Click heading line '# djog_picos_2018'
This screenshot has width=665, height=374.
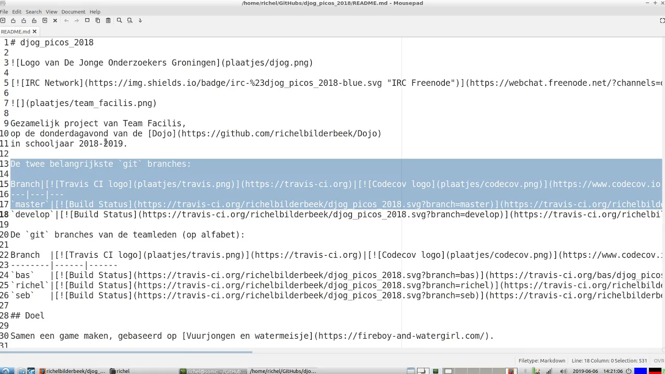(x=52, y=43)
